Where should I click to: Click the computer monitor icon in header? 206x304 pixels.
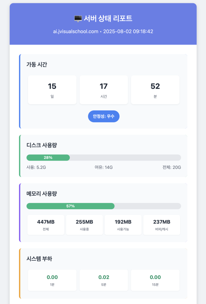click(78, 19)
